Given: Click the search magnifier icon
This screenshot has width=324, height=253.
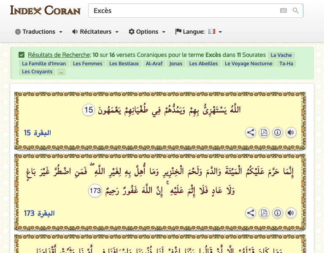Looking at the screenshot, I should 296,11.
